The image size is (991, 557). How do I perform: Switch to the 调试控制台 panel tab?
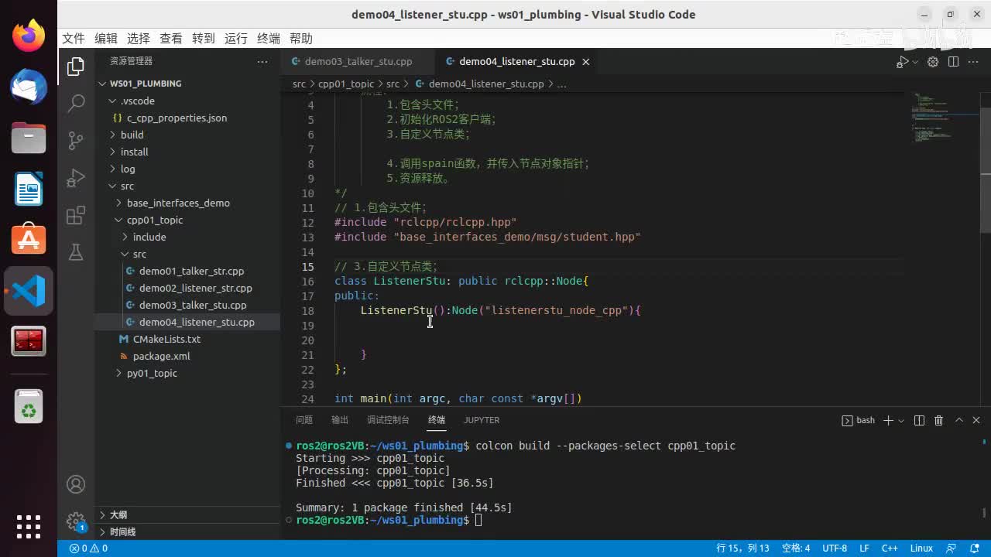point(388,420)
